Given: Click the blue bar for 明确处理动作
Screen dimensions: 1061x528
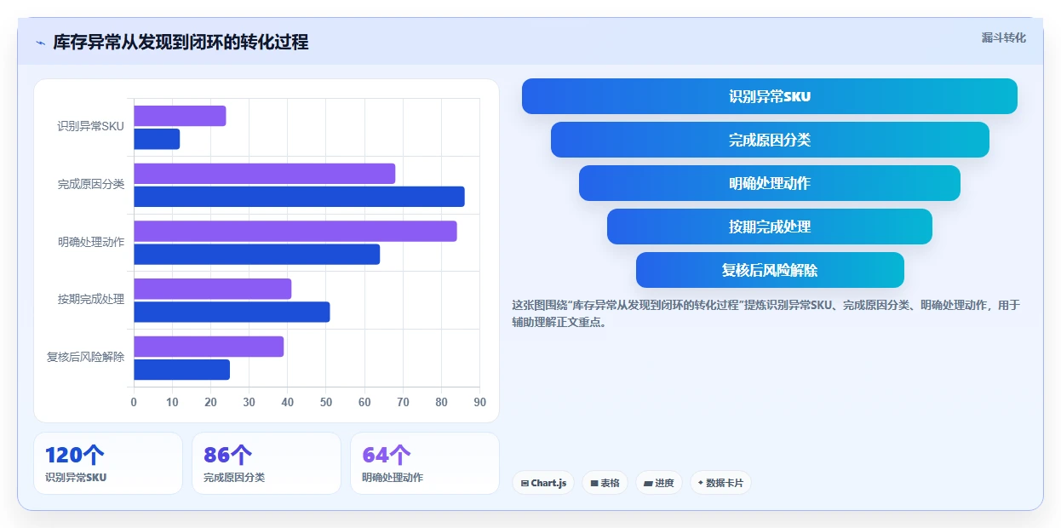Looking at the screenshot, I should tap(257, 254).
